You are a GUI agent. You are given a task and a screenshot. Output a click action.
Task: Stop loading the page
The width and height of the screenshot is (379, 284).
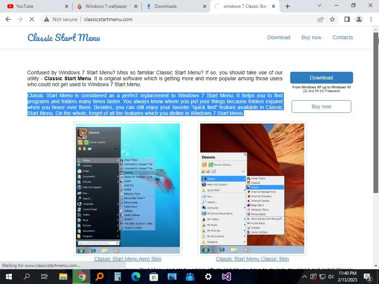pyautogui.click(x=32, y=19)
